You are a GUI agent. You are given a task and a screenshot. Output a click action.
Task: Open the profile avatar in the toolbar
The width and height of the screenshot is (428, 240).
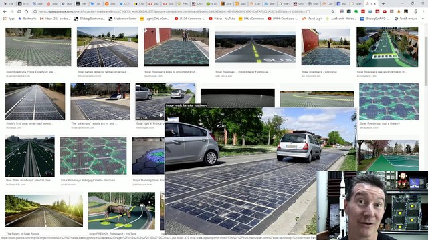click(416, 12)
